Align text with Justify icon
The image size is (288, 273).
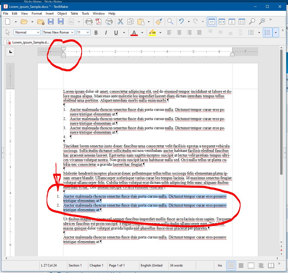pos(199,32)
